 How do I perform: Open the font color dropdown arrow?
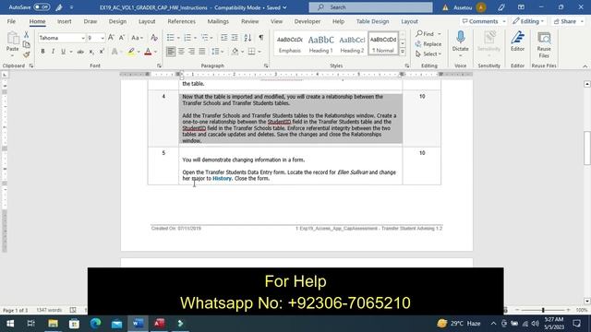(x=156, y=52)
